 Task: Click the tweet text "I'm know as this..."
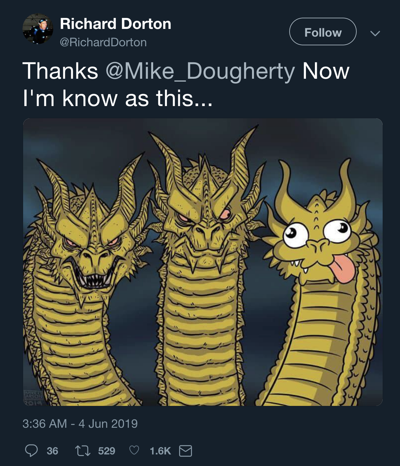click(x=117, y=98)
